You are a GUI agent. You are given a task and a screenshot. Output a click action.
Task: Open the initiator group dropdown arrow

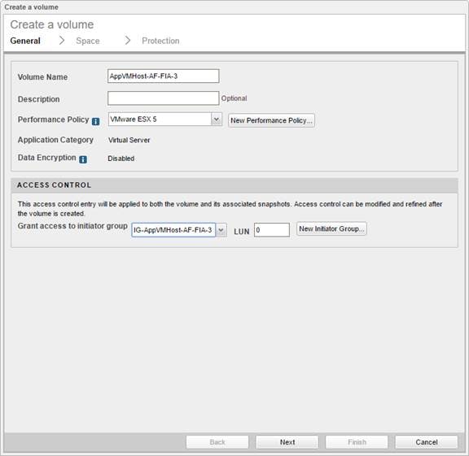coord(221,230)
